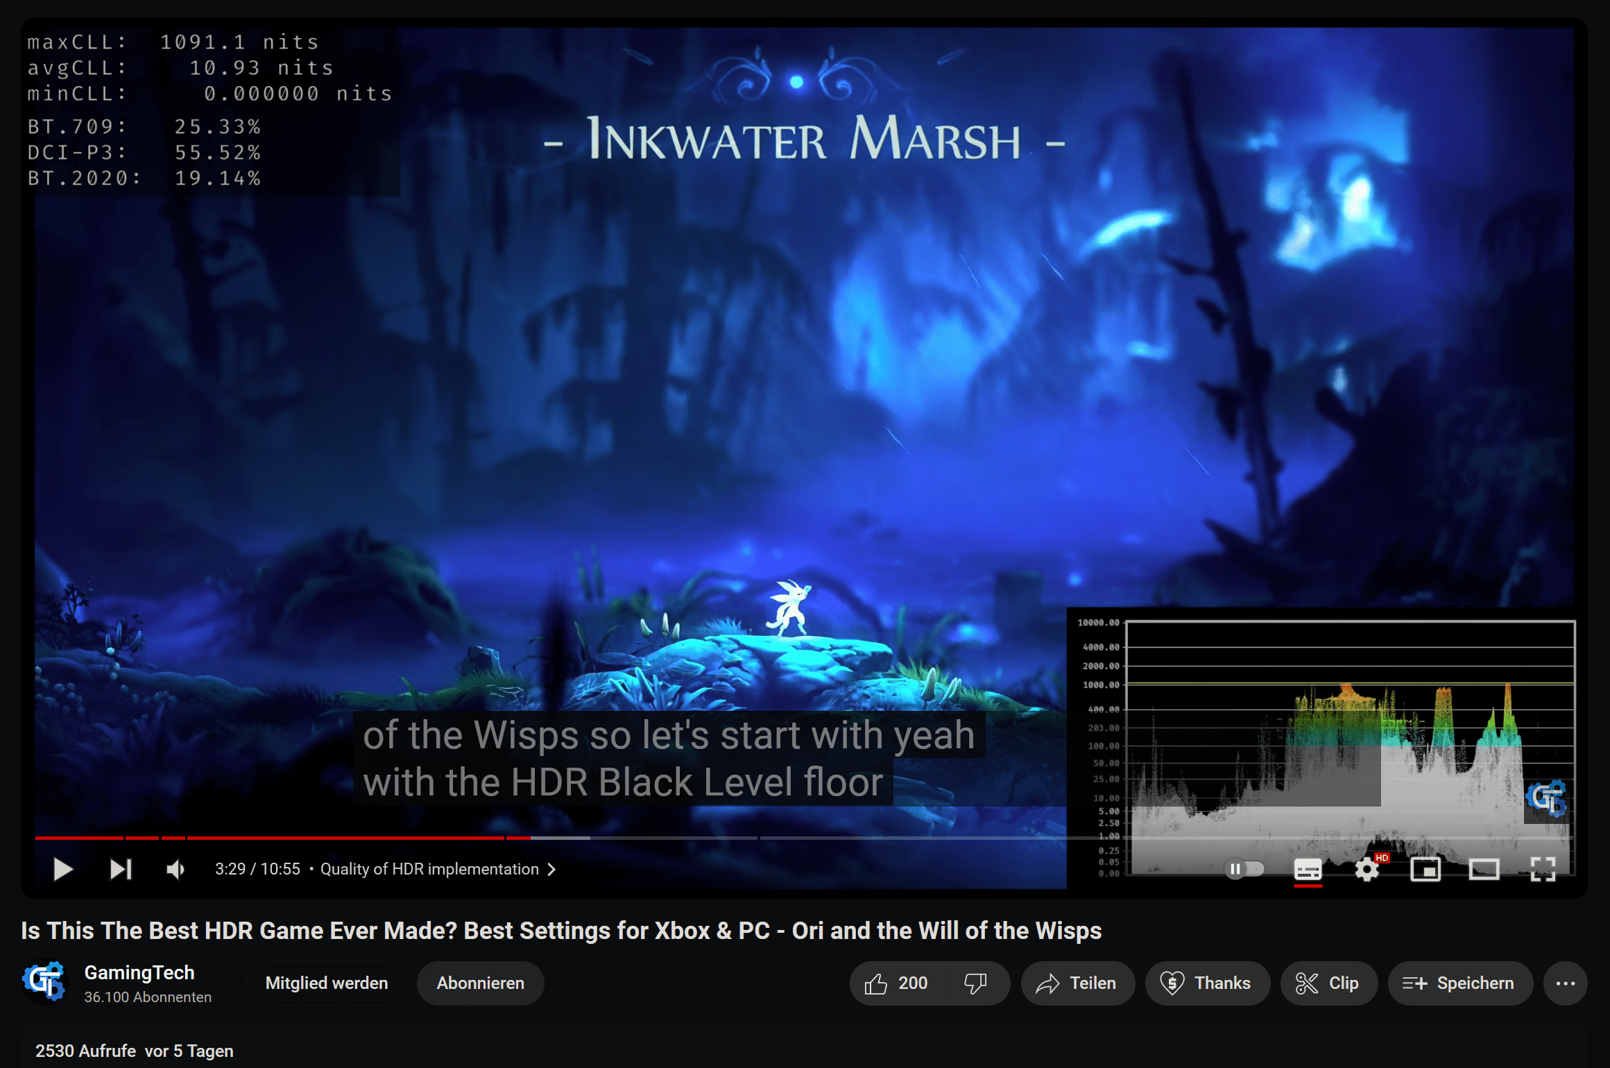The image size is (1610, 1068).
Task: Open the video settings gear
Action: pyautogui.click(x=1367, y=869)
